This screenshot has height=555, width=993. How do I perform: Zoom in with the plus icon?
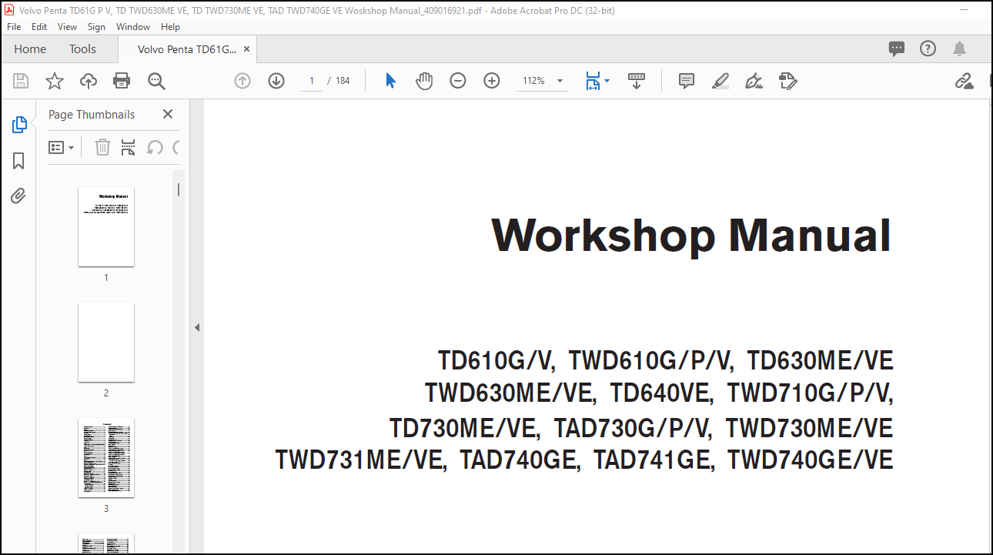492,81
